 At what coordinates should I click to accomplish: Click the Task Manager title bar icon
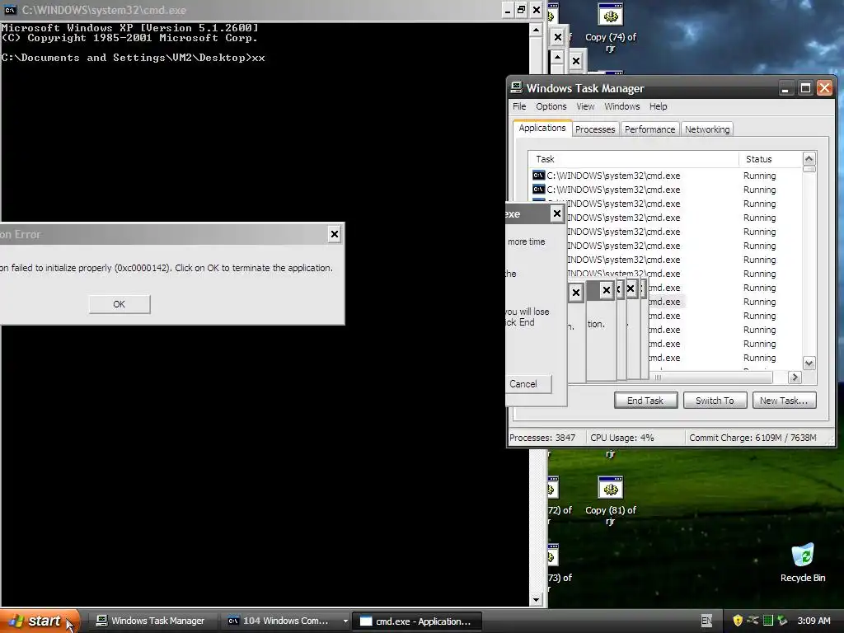point(517,87)
